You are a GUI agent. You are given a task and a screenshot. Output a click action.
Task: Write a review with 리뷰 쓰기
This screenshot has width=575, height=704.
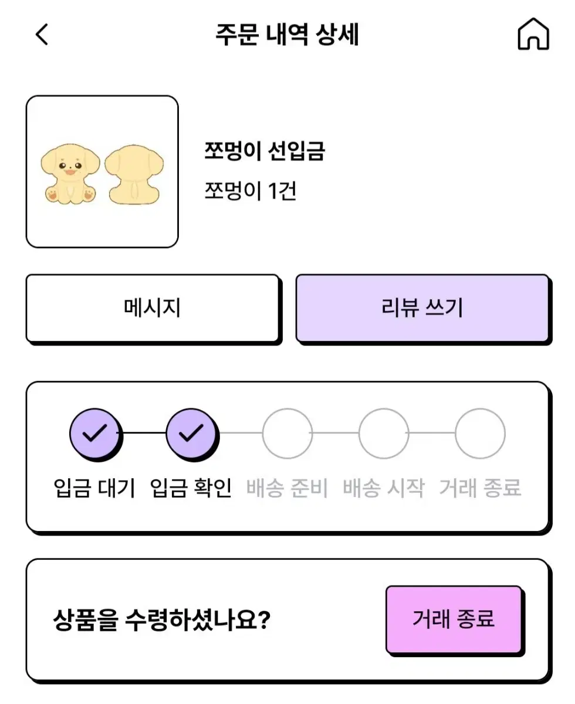point(422,308)
